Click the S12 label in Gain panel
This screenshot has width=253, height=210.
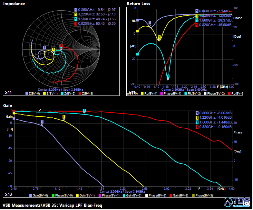point(9,195)
